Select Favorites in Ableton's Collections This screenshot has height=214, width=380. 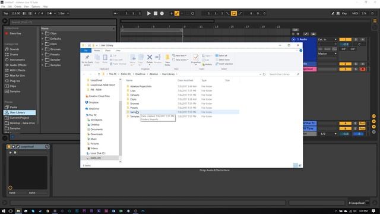pyautogui.click(x=15, y=33)
